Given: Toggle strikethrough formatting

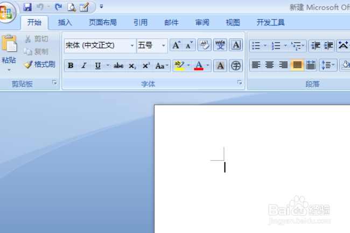Looking at the screenshot, I should tap(118, 66).
